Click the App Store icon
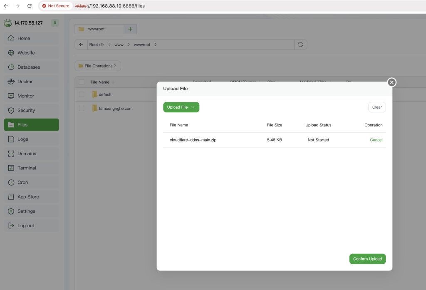The height and width of the screenshot is (290, 426). pyautogui.click(x=11, y=197)
